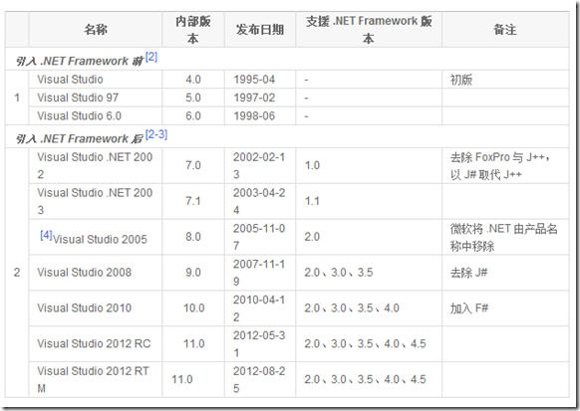Select the Visual Studio 2008 cell
Viewport: 580px width, 411px height.
tap(96, 273)
